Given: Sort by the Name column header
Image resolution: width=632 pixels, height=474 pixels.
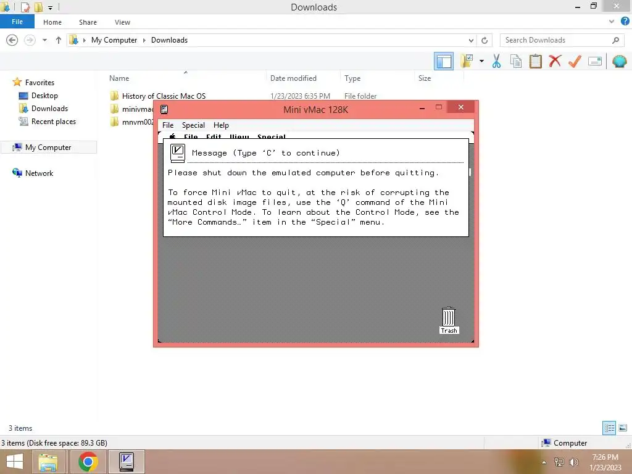Looking at the screenshot, I should pos(119,78).
